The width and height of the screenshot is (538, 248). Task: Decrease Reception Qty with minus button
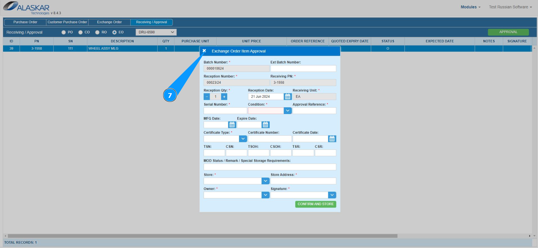pos(207,97)
